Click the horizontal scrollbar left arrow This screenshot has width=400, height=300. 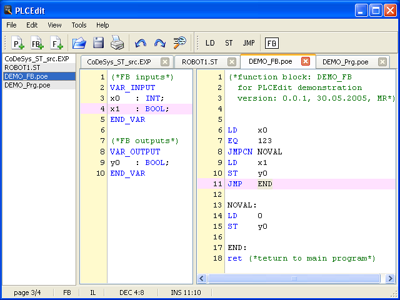(202, 278)
